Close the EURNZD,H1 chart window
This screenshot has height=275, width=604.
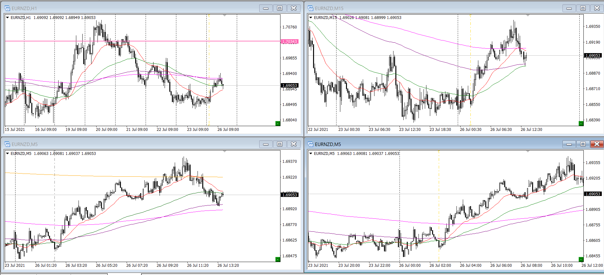294,8
